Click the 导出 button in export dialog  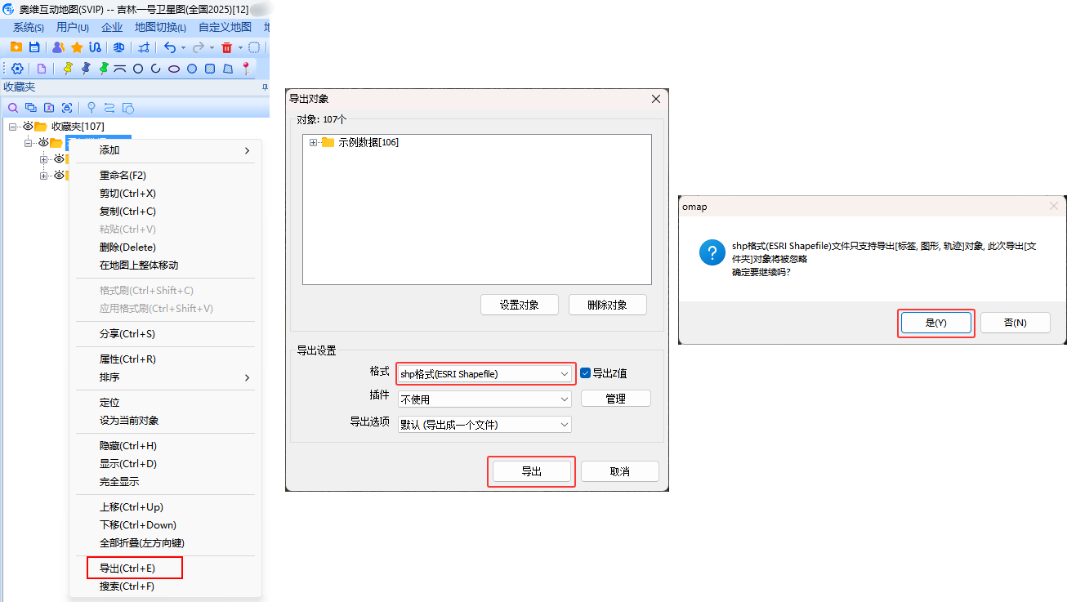tap(532, 471)
